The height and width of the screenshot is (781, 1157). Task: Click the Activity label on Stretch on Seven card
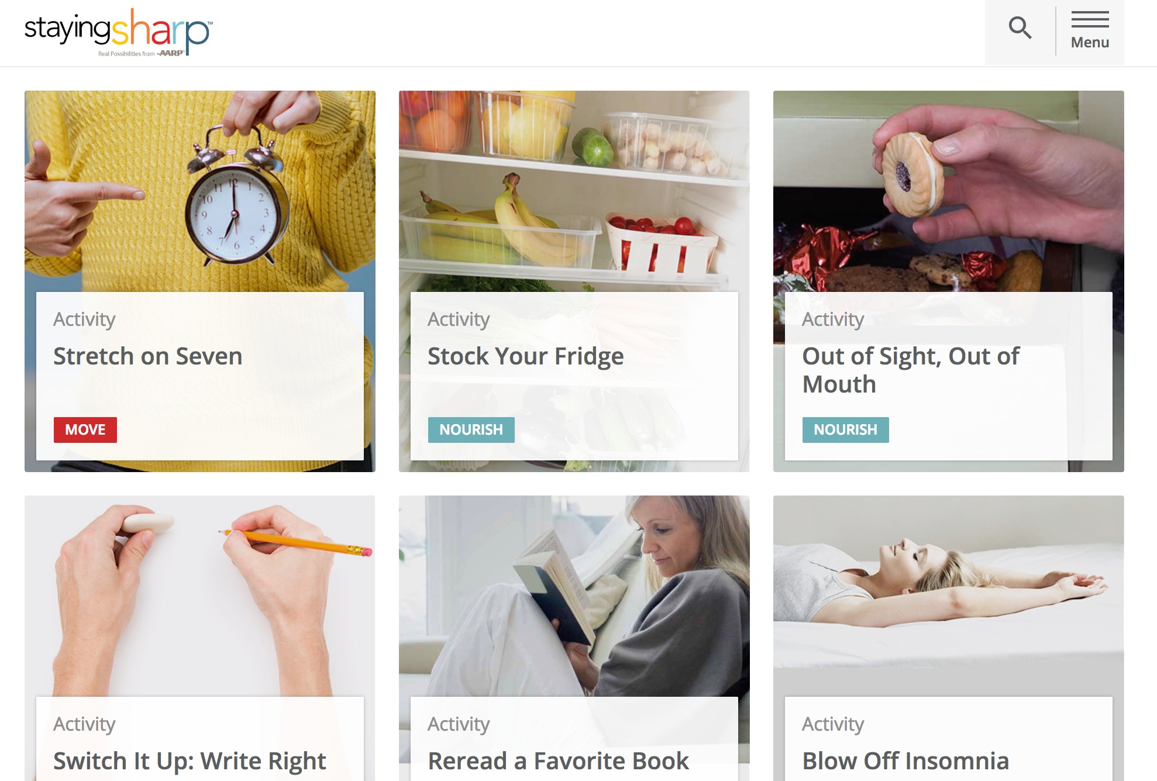pyautogui.click(x=84, y=319)
